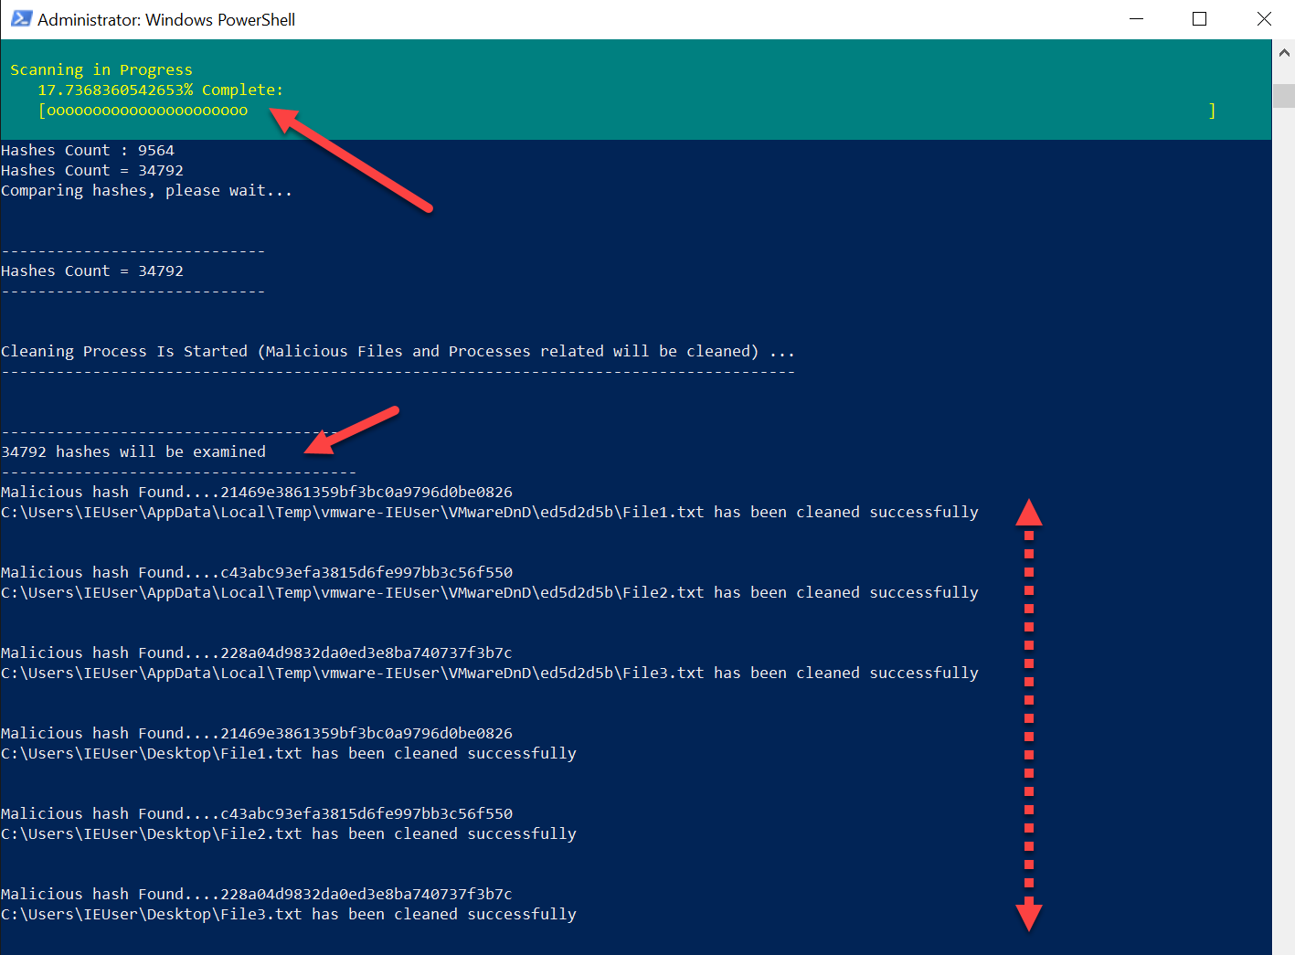Click the window title 'Administrator: Windows PowerShell'
The width and height of the screenshot is (1295, 955).
click(x=166, y=19)
